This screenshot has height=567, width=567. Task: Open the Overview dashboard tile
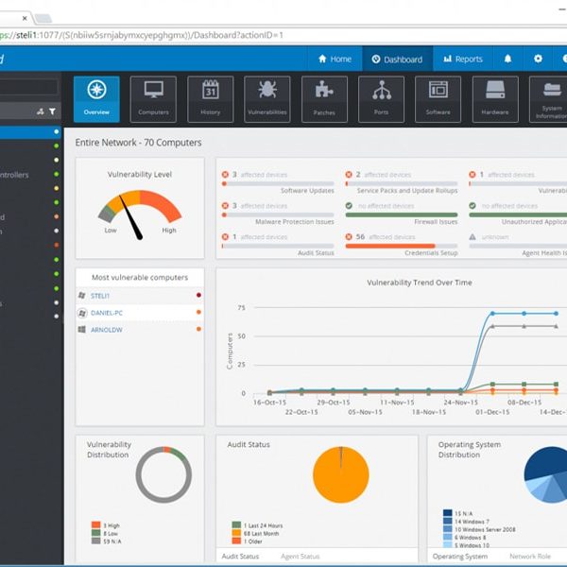96,99
